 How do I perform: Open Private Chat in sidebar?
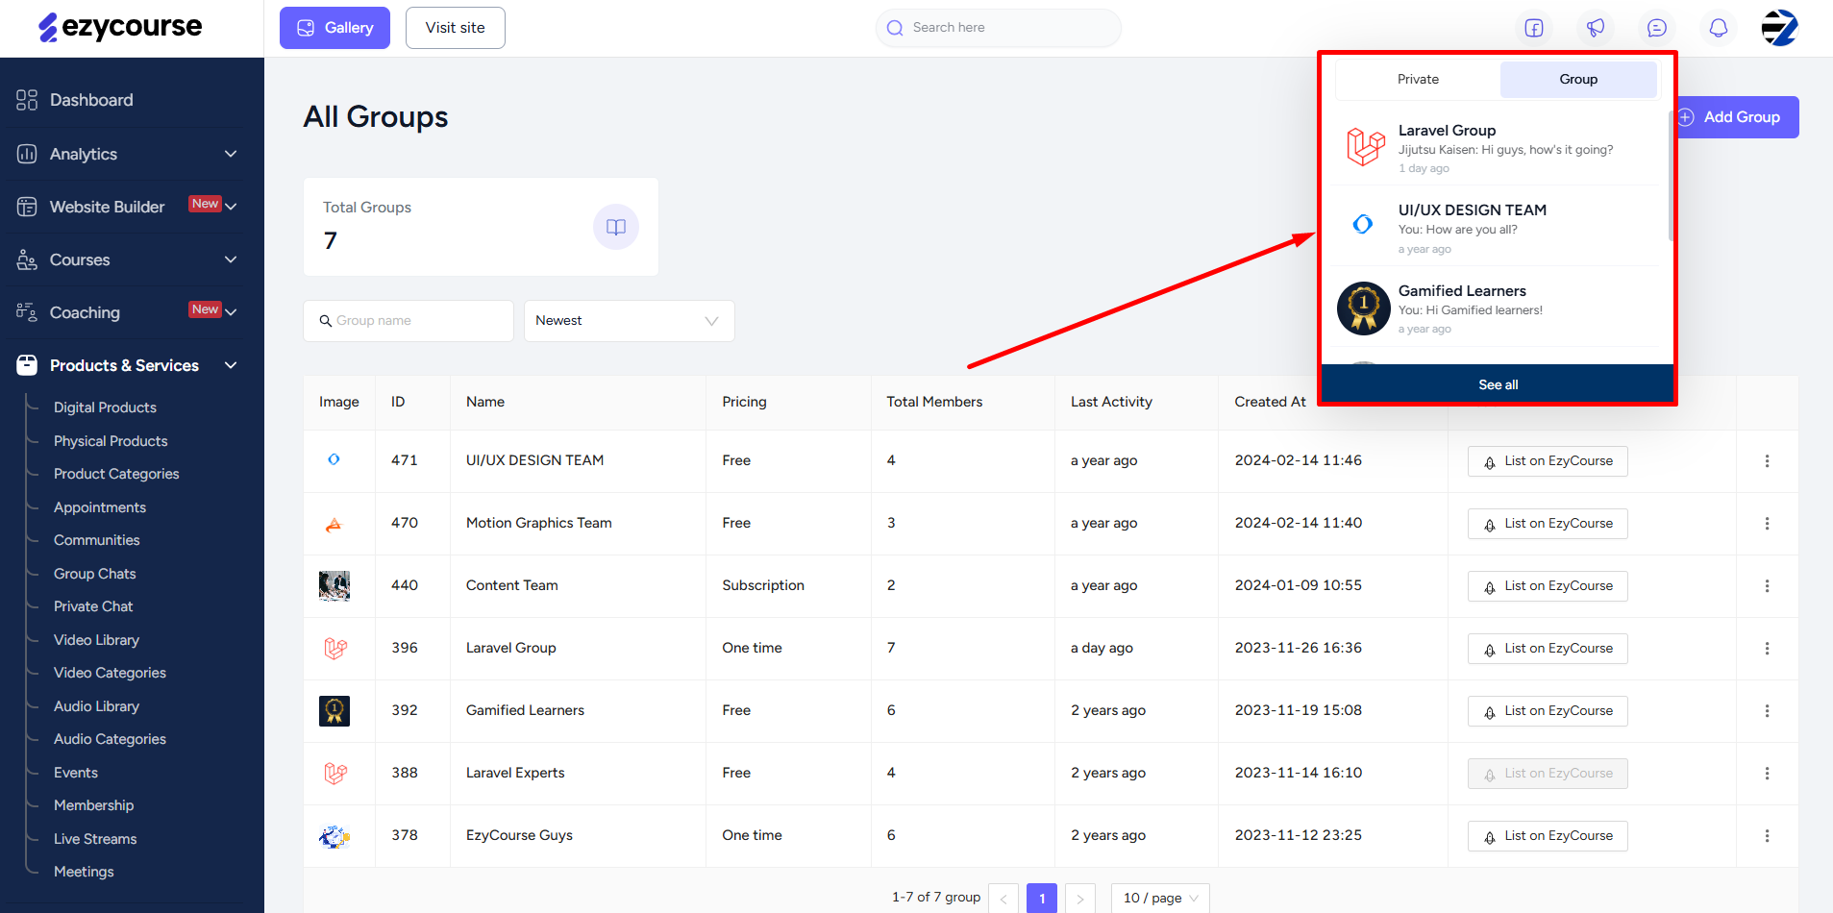pyautogui.click(x=93, y=606)
